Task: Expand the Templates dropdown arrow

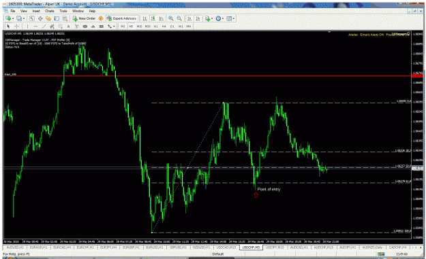Action: click(x=234, y=18)
